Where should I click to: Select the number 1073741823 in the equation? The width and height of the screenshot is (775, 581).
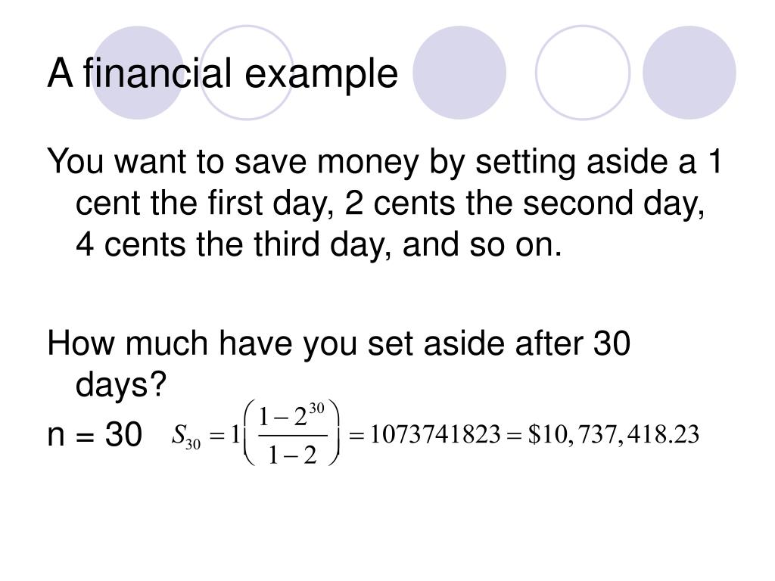point(435,435)
